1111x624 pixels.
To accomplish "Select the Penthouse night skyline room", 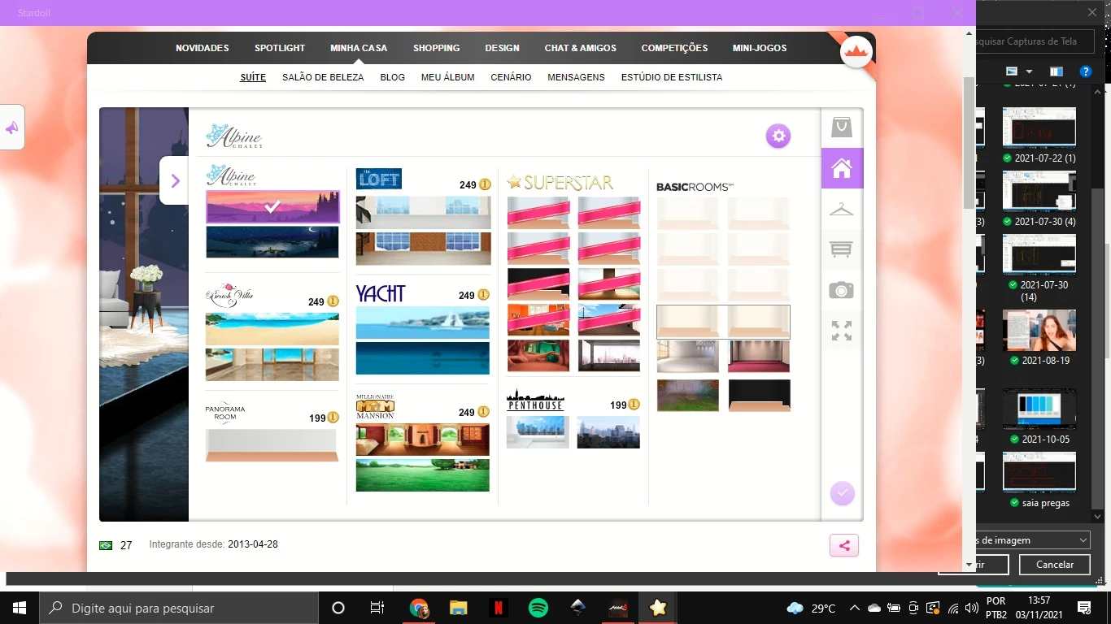I will point(608,432).
